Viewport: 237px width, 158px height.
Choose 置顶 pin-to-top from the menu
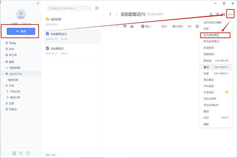(216, 67)
